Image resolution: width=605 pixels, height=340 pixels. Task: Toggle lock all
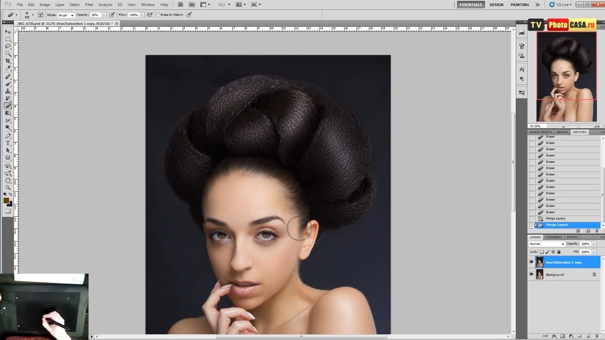tap(559, 252)
